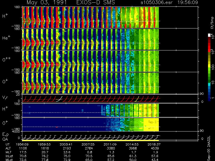Select the "QA" row label
The width and height of the screenshot is (215, 161).
5,139
